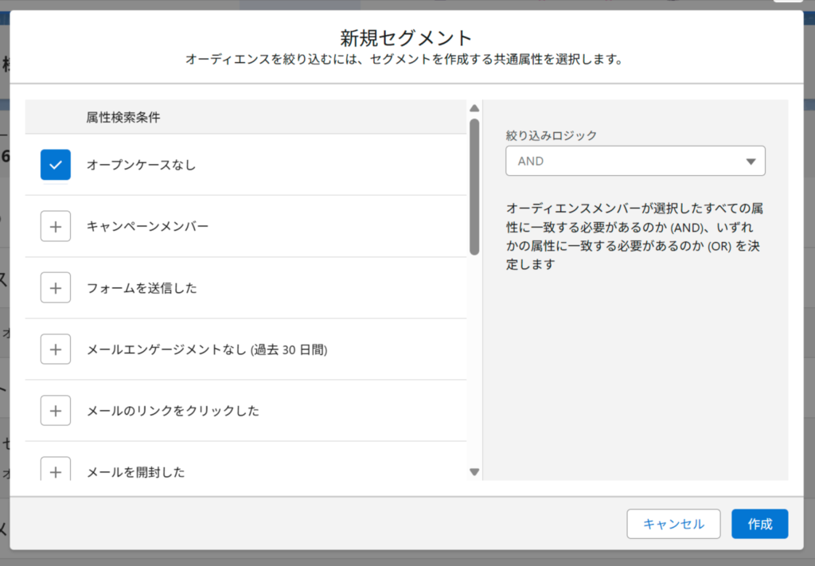Click the キャンセル button

[673, 524]
